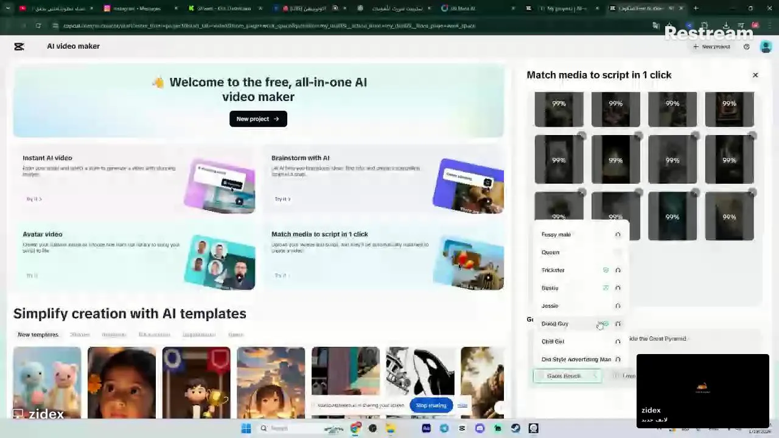
Task: Open a new browser tab
Action: (x=696, y=9)
